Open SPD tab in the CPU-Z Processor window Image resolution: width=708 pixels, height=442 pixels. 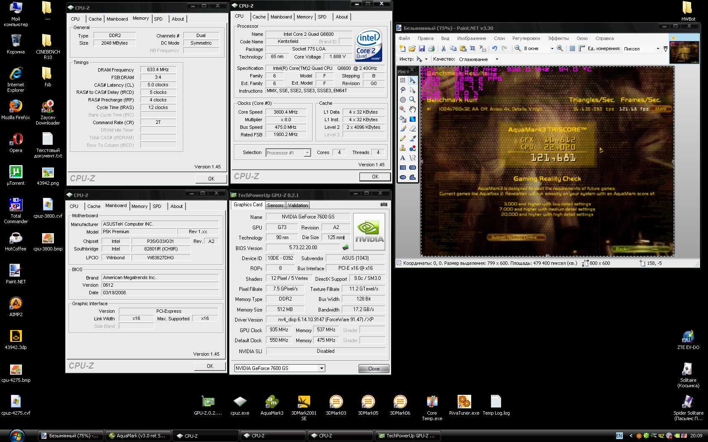coord(322,17)
